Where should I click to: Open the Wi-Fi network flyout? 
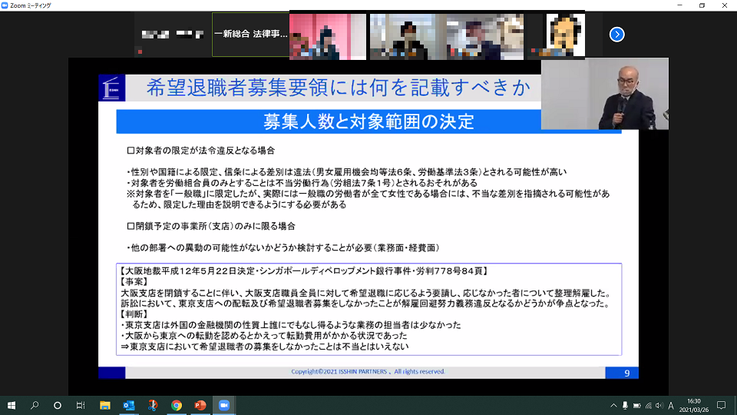point(648,405)
